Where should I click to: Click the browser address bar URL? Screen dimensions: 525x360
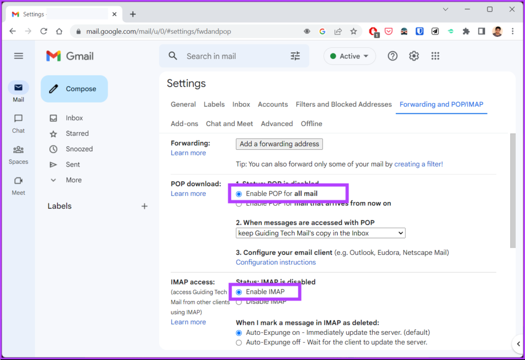pyautogui.click(x=159, y=31)
